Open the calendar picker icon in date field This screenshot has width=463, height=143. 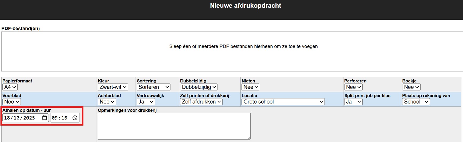[x=45, y=118]
